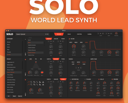
Task: Toggle OSC 2 power indicator
Action: [25, 59]
